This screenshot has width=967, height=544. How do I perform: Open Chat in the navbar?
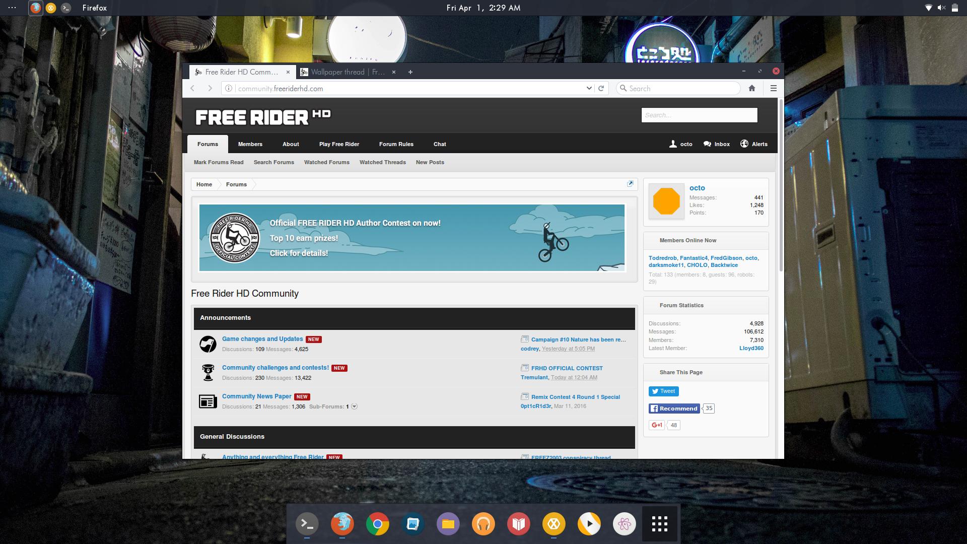[440, 144]
